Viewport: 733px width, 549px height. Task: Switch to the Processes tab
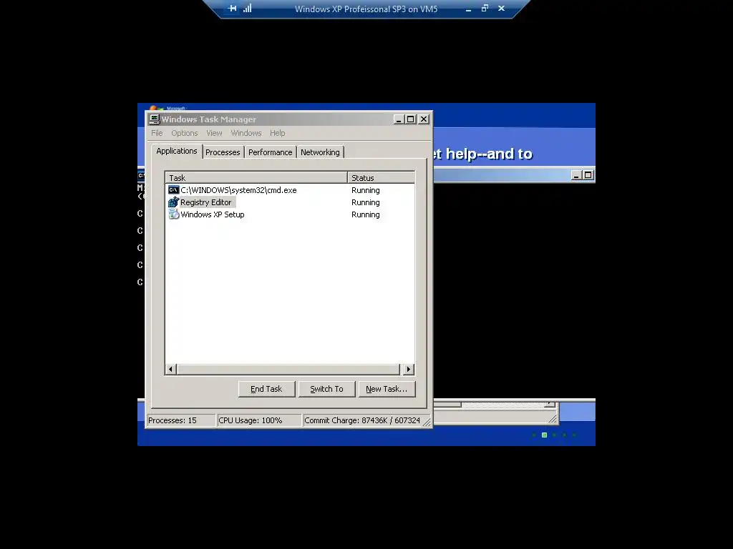click(x=223, y=152)
